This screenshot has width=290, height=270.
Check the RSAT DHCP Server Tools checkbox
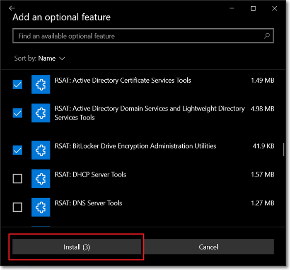point(17,179)
